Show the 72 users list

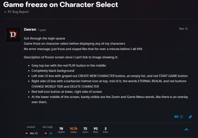tap(85, 130)
